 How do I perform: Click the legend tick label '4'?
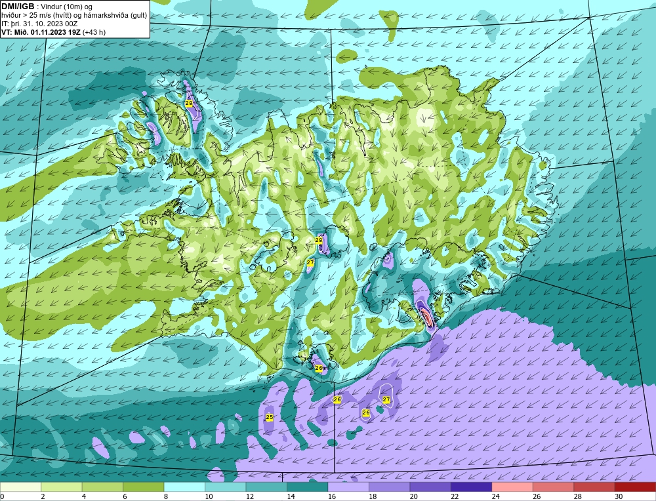pos(84,496)
